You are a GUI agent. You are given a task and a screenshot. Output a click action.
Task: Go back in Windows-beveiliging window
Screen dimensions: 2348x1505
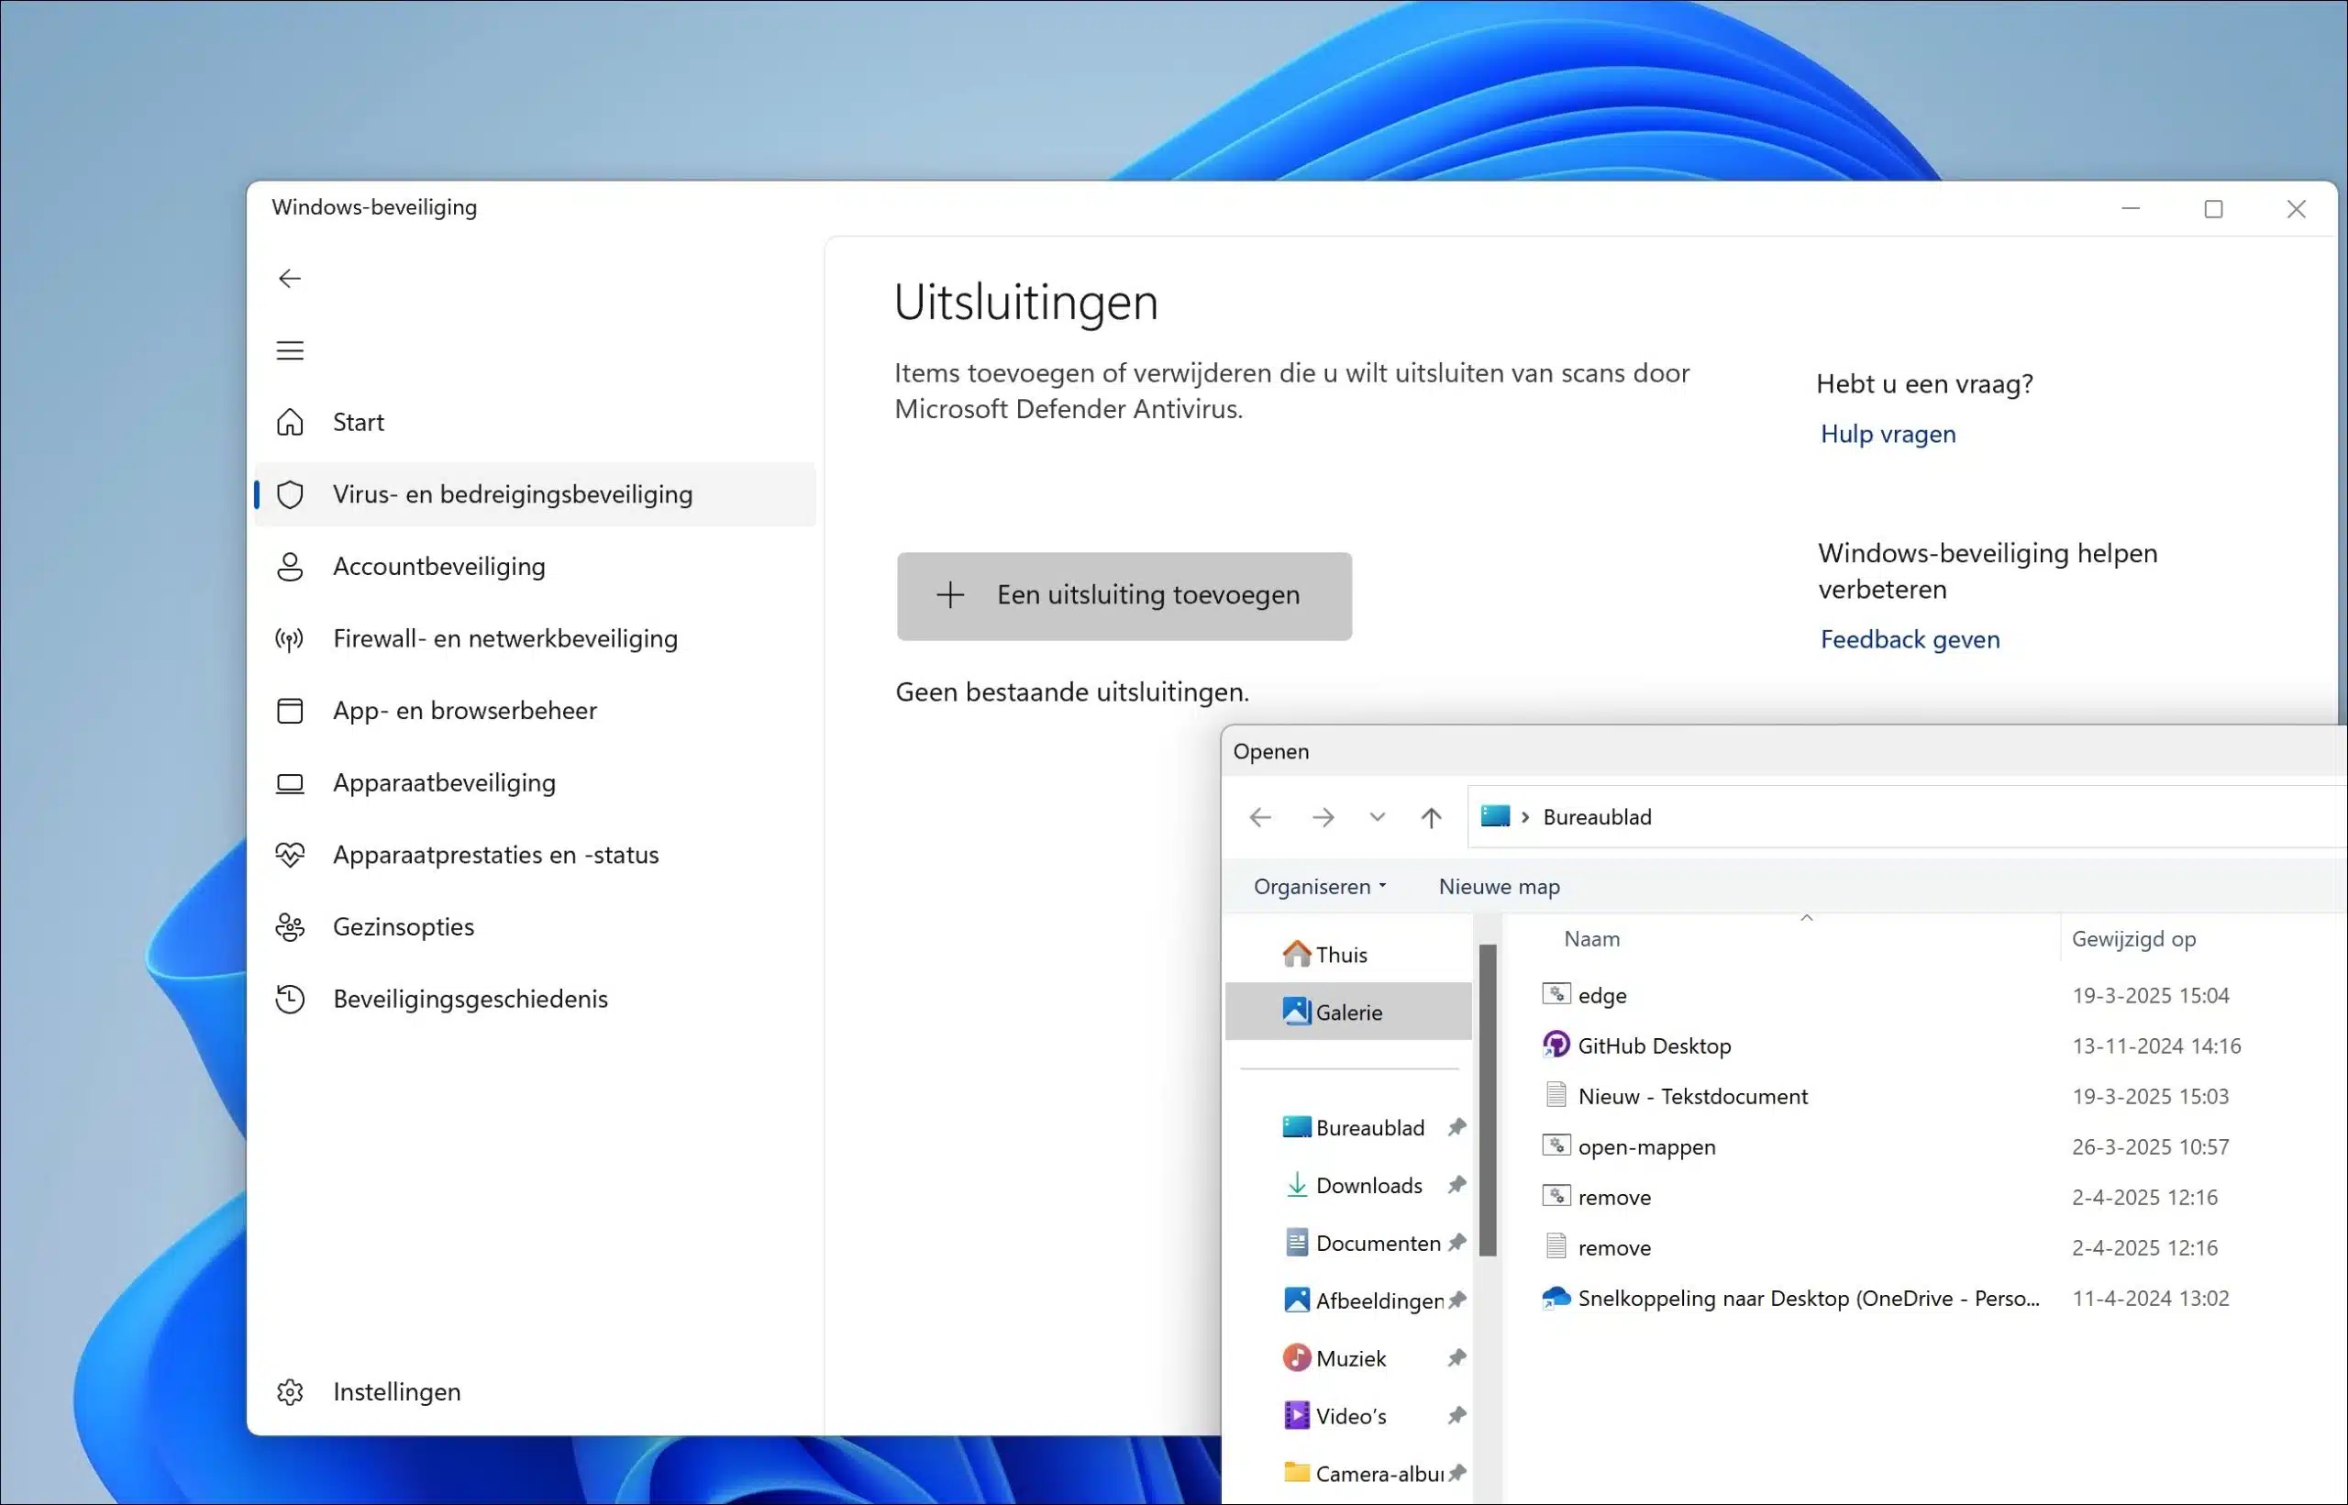point(289,279)
